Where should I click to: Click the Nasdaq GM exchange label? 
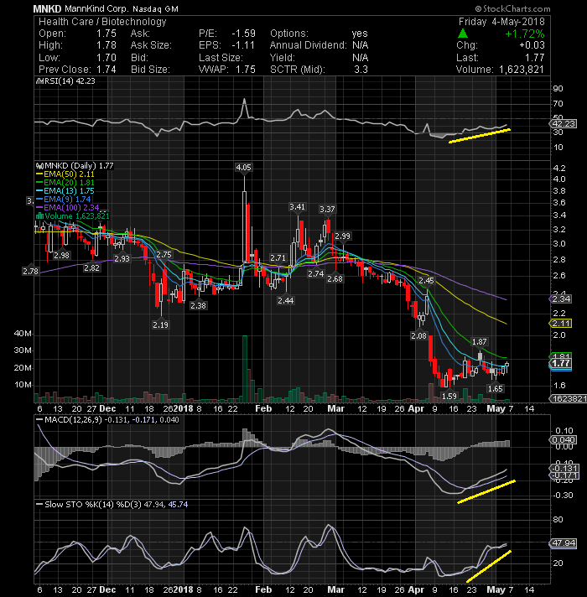156,8
